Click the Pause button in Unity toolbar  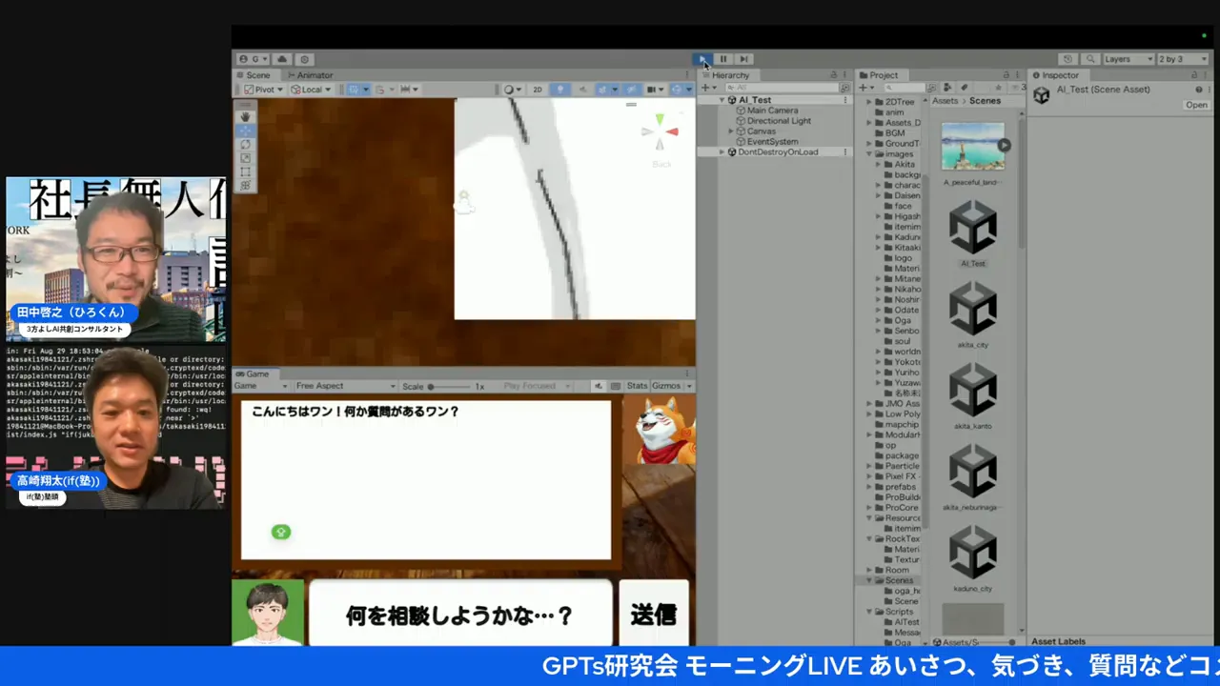pos(723,59)
